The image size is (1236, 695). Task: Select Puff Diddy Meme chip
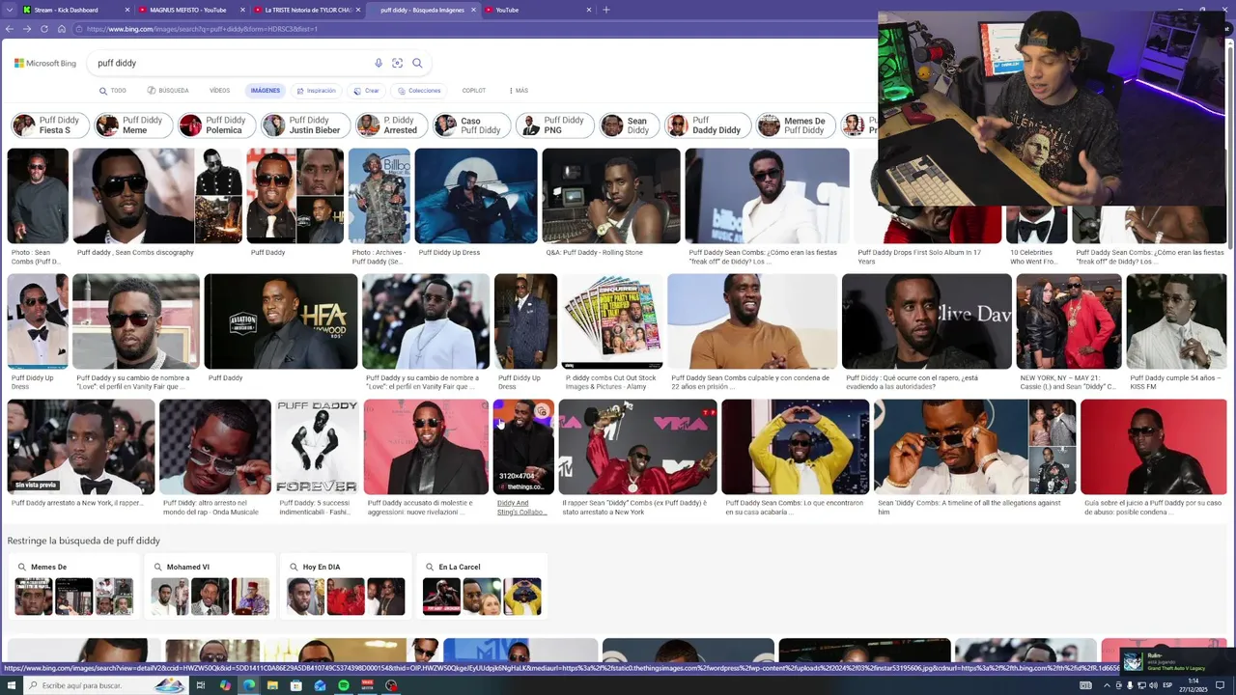(x=133, y=125)
